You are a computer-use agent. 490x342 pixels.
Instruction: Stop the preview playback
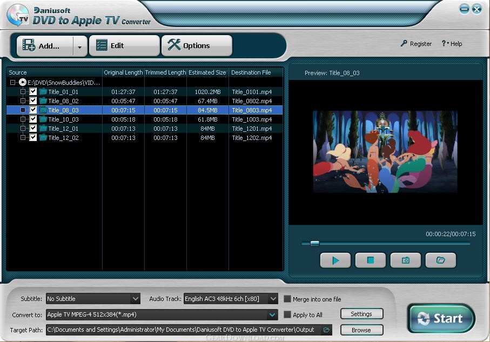[370, 260]
